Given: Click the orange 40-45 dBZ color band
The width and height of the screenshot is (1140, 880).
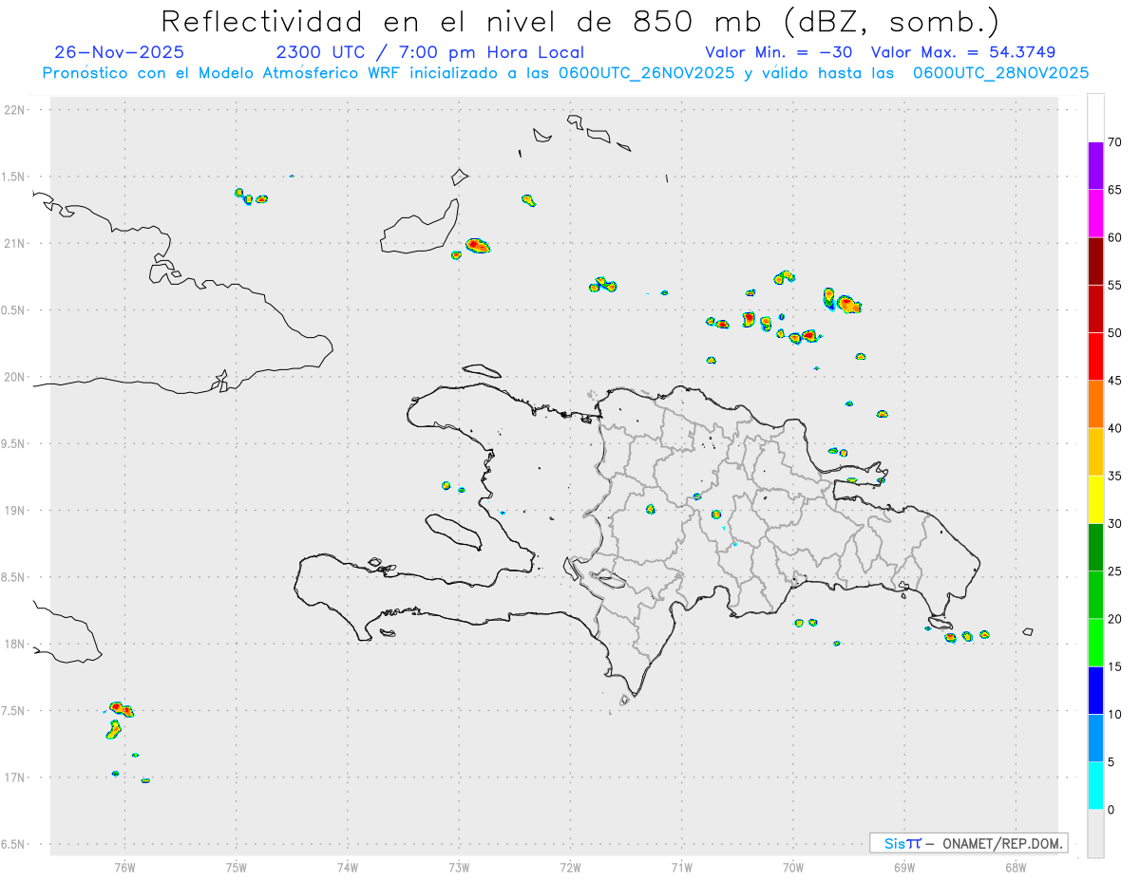Looking at the screenshot, I should (1095, 404).
